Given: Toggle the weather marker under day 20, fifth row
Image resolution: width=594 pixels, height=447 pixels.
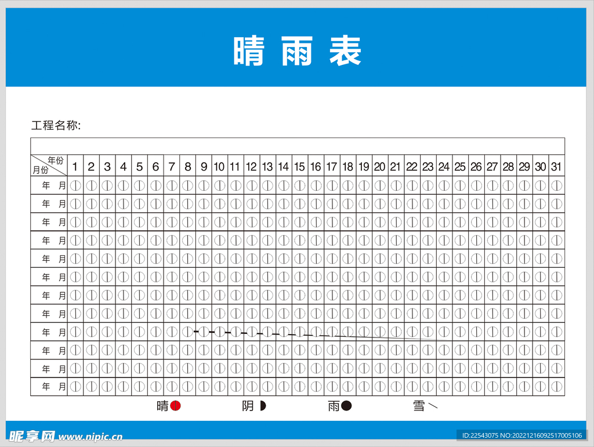Looking at the screenshot, I should (x=379, y=259).
